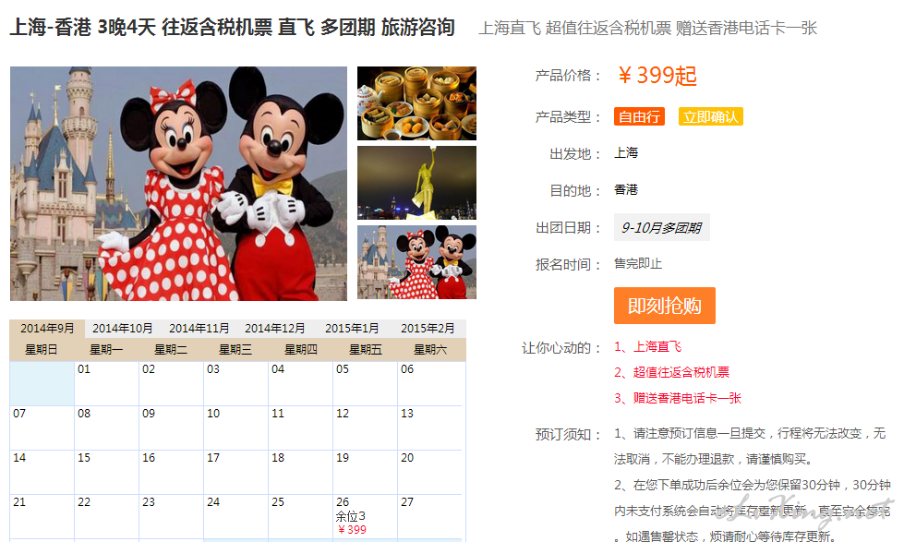This screenshot has width=904, height=542.
Task: Select calendar date 09
Action: 171,428
